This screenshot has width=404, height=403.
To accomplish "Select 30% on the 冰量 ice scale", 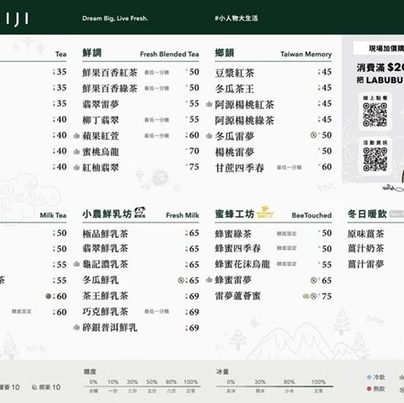I will pyautogui.click(x=260, y=382).
